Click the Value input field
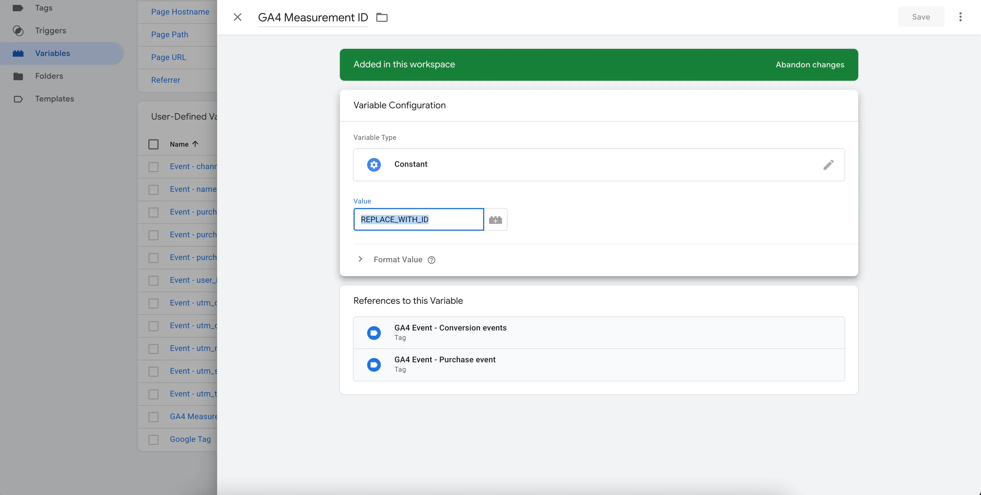 pyautogui.click(x=418, y=220)
